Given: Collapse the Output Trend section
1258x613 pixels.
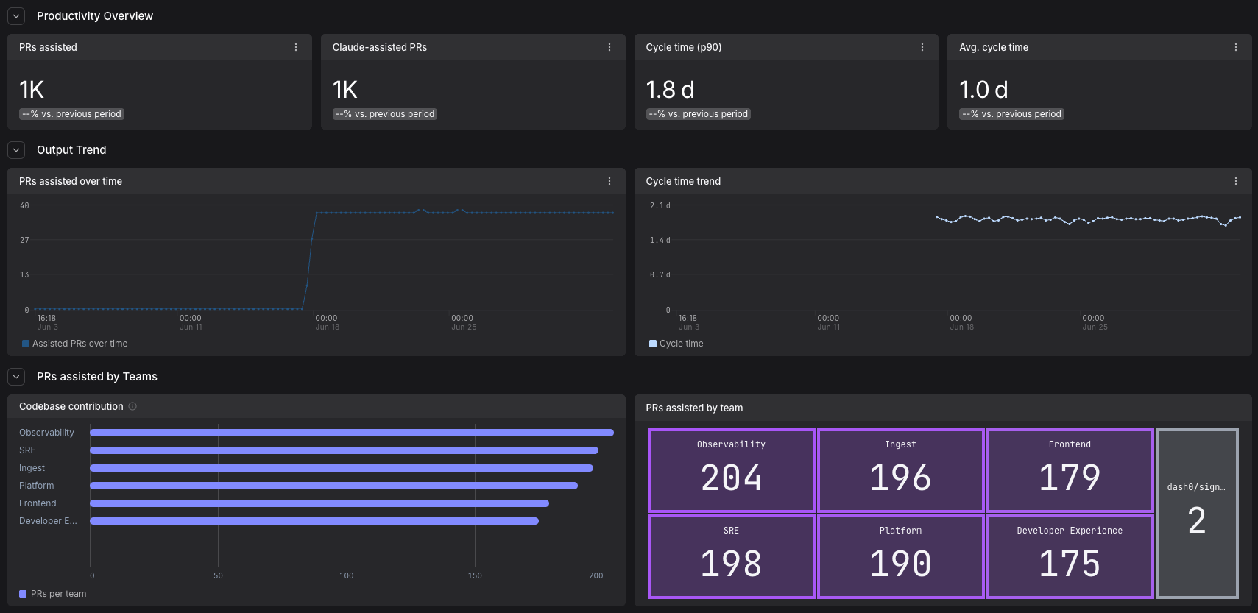Looking at the screenshot, I should coord(16,150).
